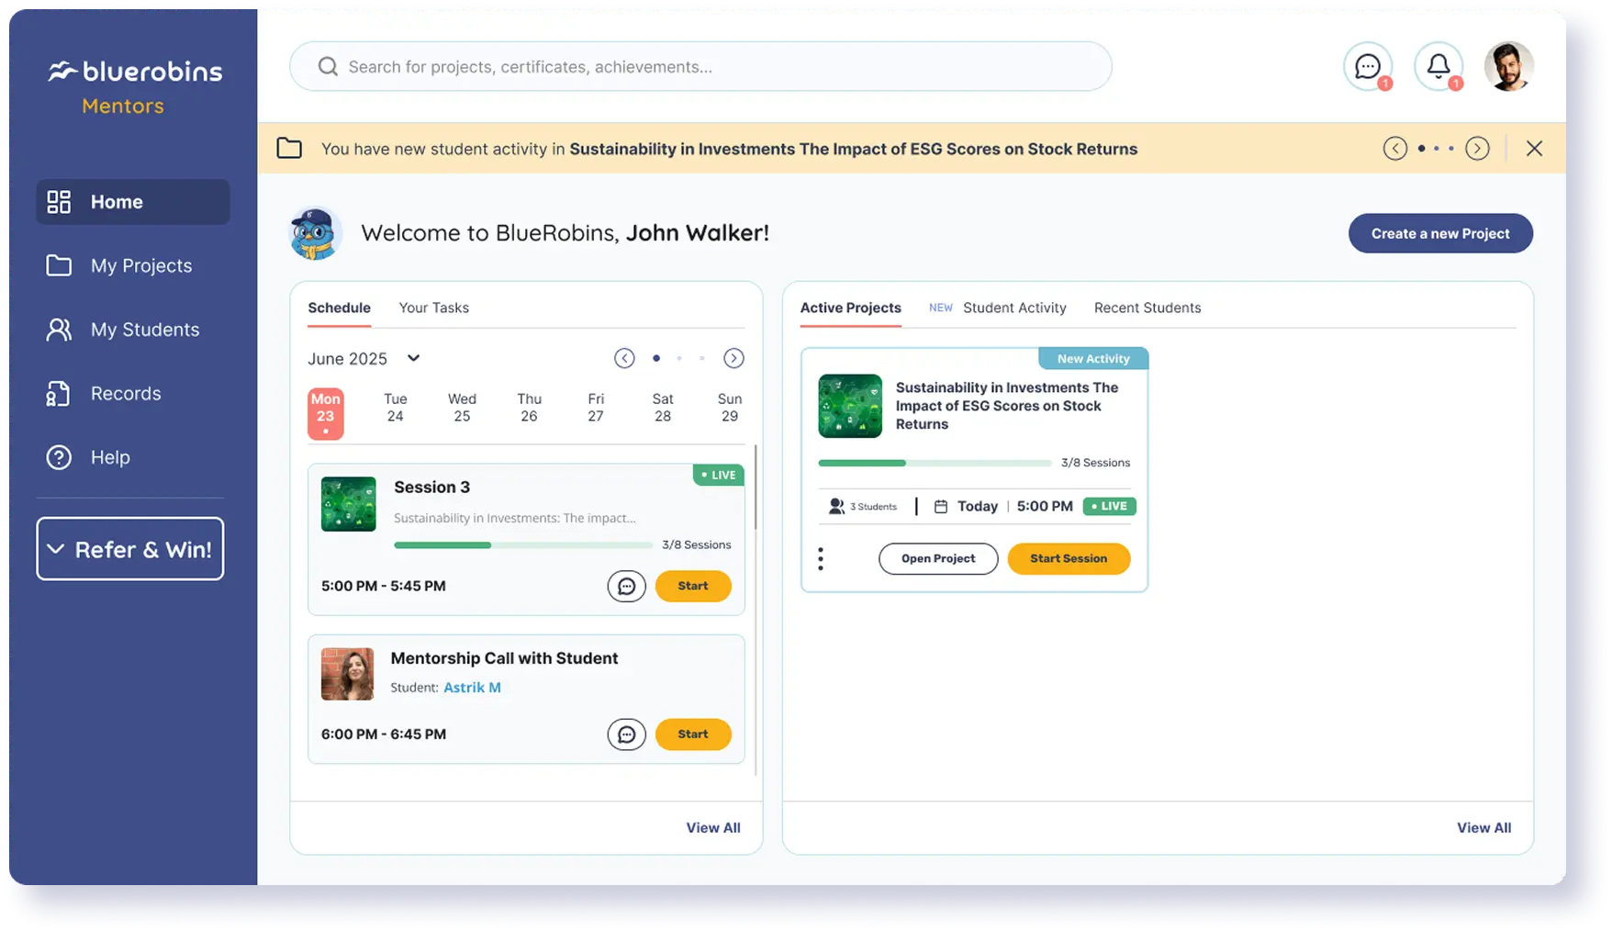
Task: Click the sessions progress bar on project card
Action: (935, 463)
